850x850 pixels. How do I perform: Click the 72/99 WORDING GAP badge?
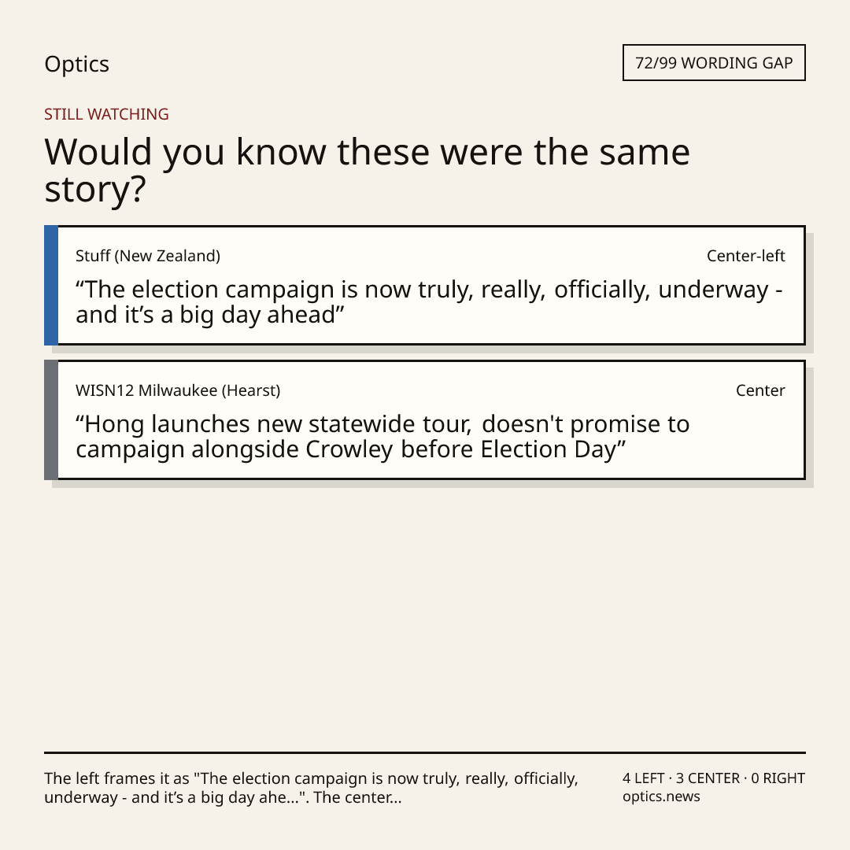[714, 63]
